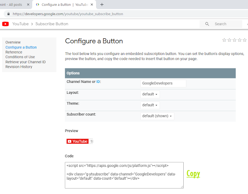
Task: Click inside the embed code text area
Action: click(x=124, y=175)
